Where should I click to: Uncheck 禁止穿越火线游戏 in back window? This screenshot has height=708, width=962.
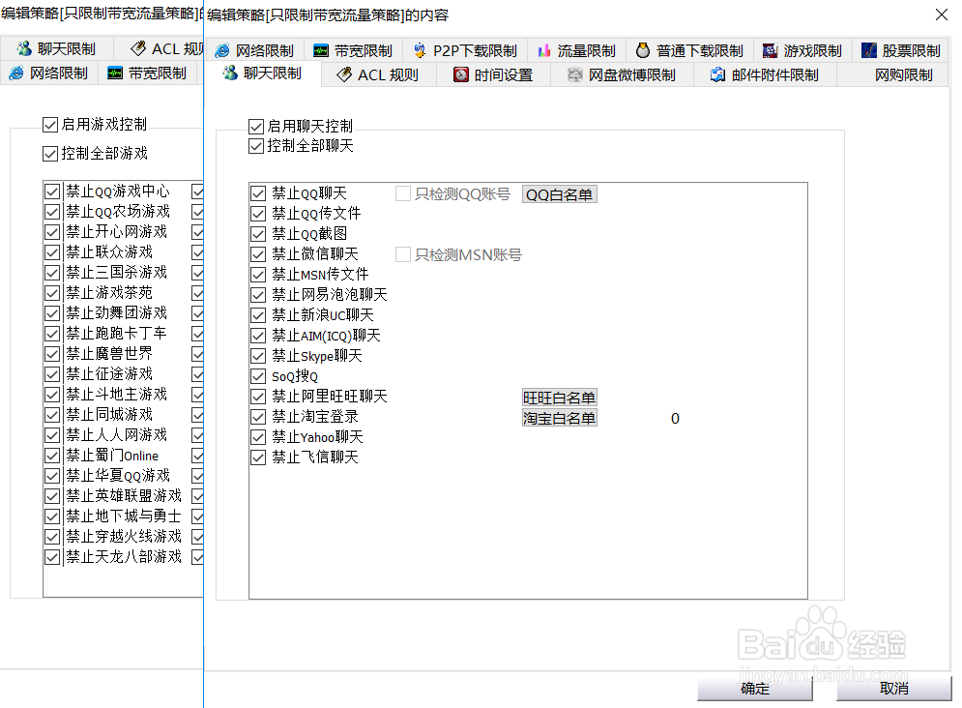click(x=52, y=537)
